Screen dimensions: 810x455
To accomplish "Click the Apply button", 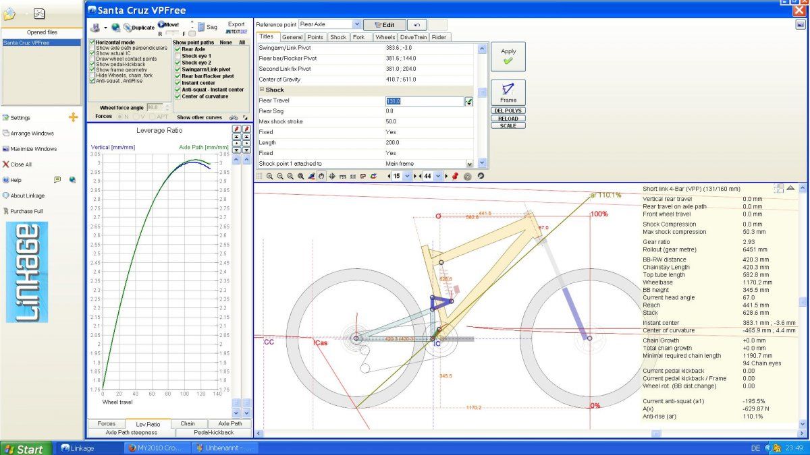I will pos(508,56).
